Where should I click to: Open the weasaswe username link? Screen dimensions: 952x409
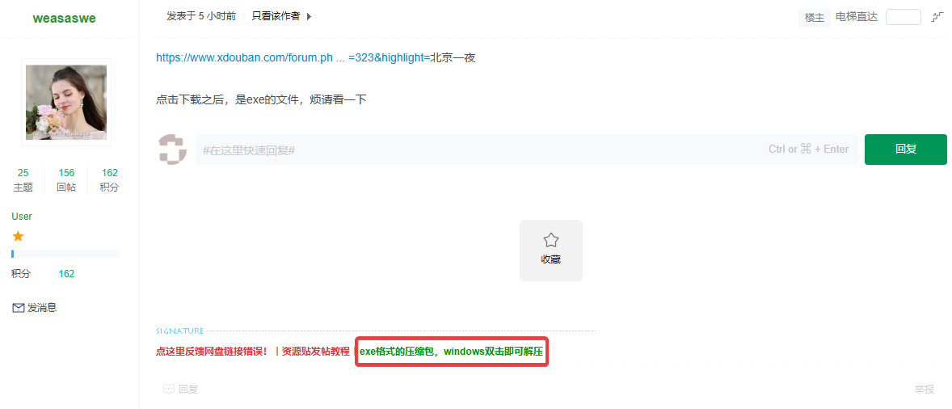click(x=65, y=19)
